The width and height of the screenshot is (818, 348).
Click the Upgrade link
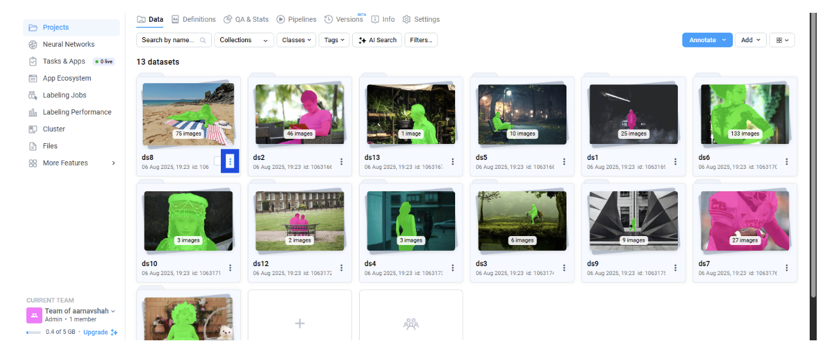(x=100, y=333)
